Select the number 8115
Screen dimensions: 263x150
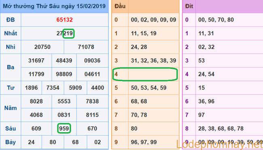92,115
